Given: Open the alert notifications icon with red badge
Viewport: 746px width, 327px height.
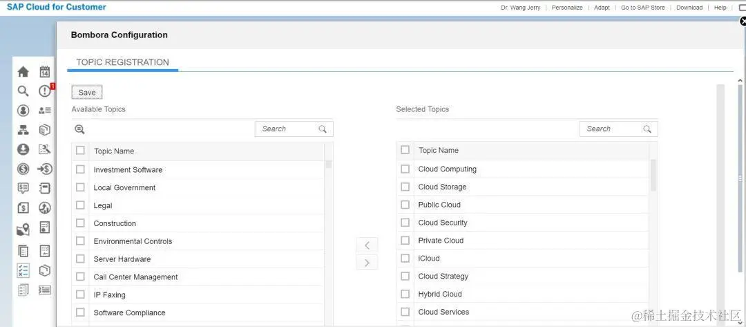Looking at the screenshot, I should pyautogui.click(x=46, y=91).
